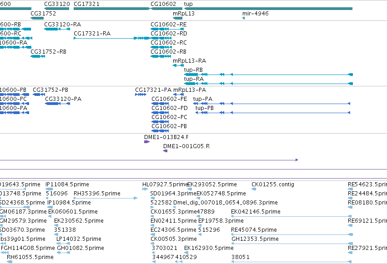Image resolution: width=387 pixels, height=264 pixels.
Task: Click the CK01255.contig label
Action: click(273, 184)
